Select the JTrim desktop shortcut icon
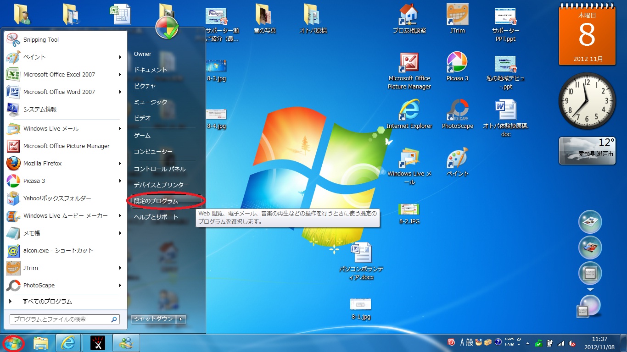 pyautogui.click(x=457, y=19)
